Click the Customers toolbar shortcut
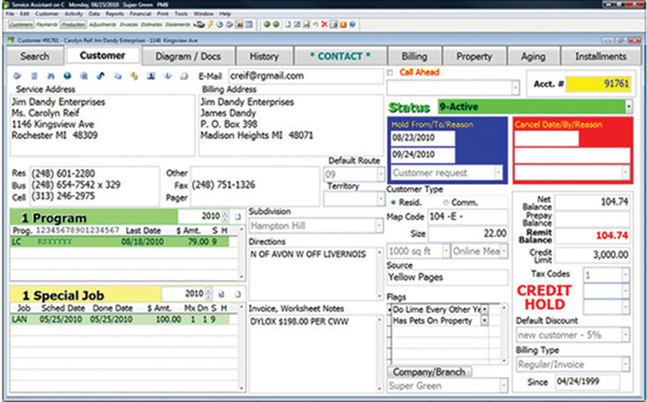Image resolution: width=647 pixels, height=402 pixels. (20, 25)
